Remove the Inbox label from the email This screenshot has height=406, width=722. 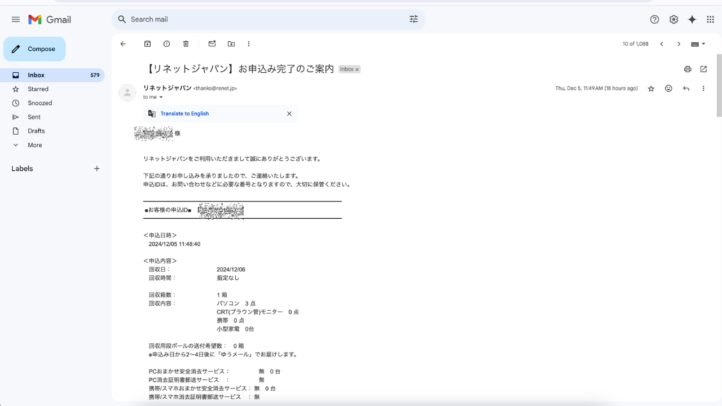[357, 69]
